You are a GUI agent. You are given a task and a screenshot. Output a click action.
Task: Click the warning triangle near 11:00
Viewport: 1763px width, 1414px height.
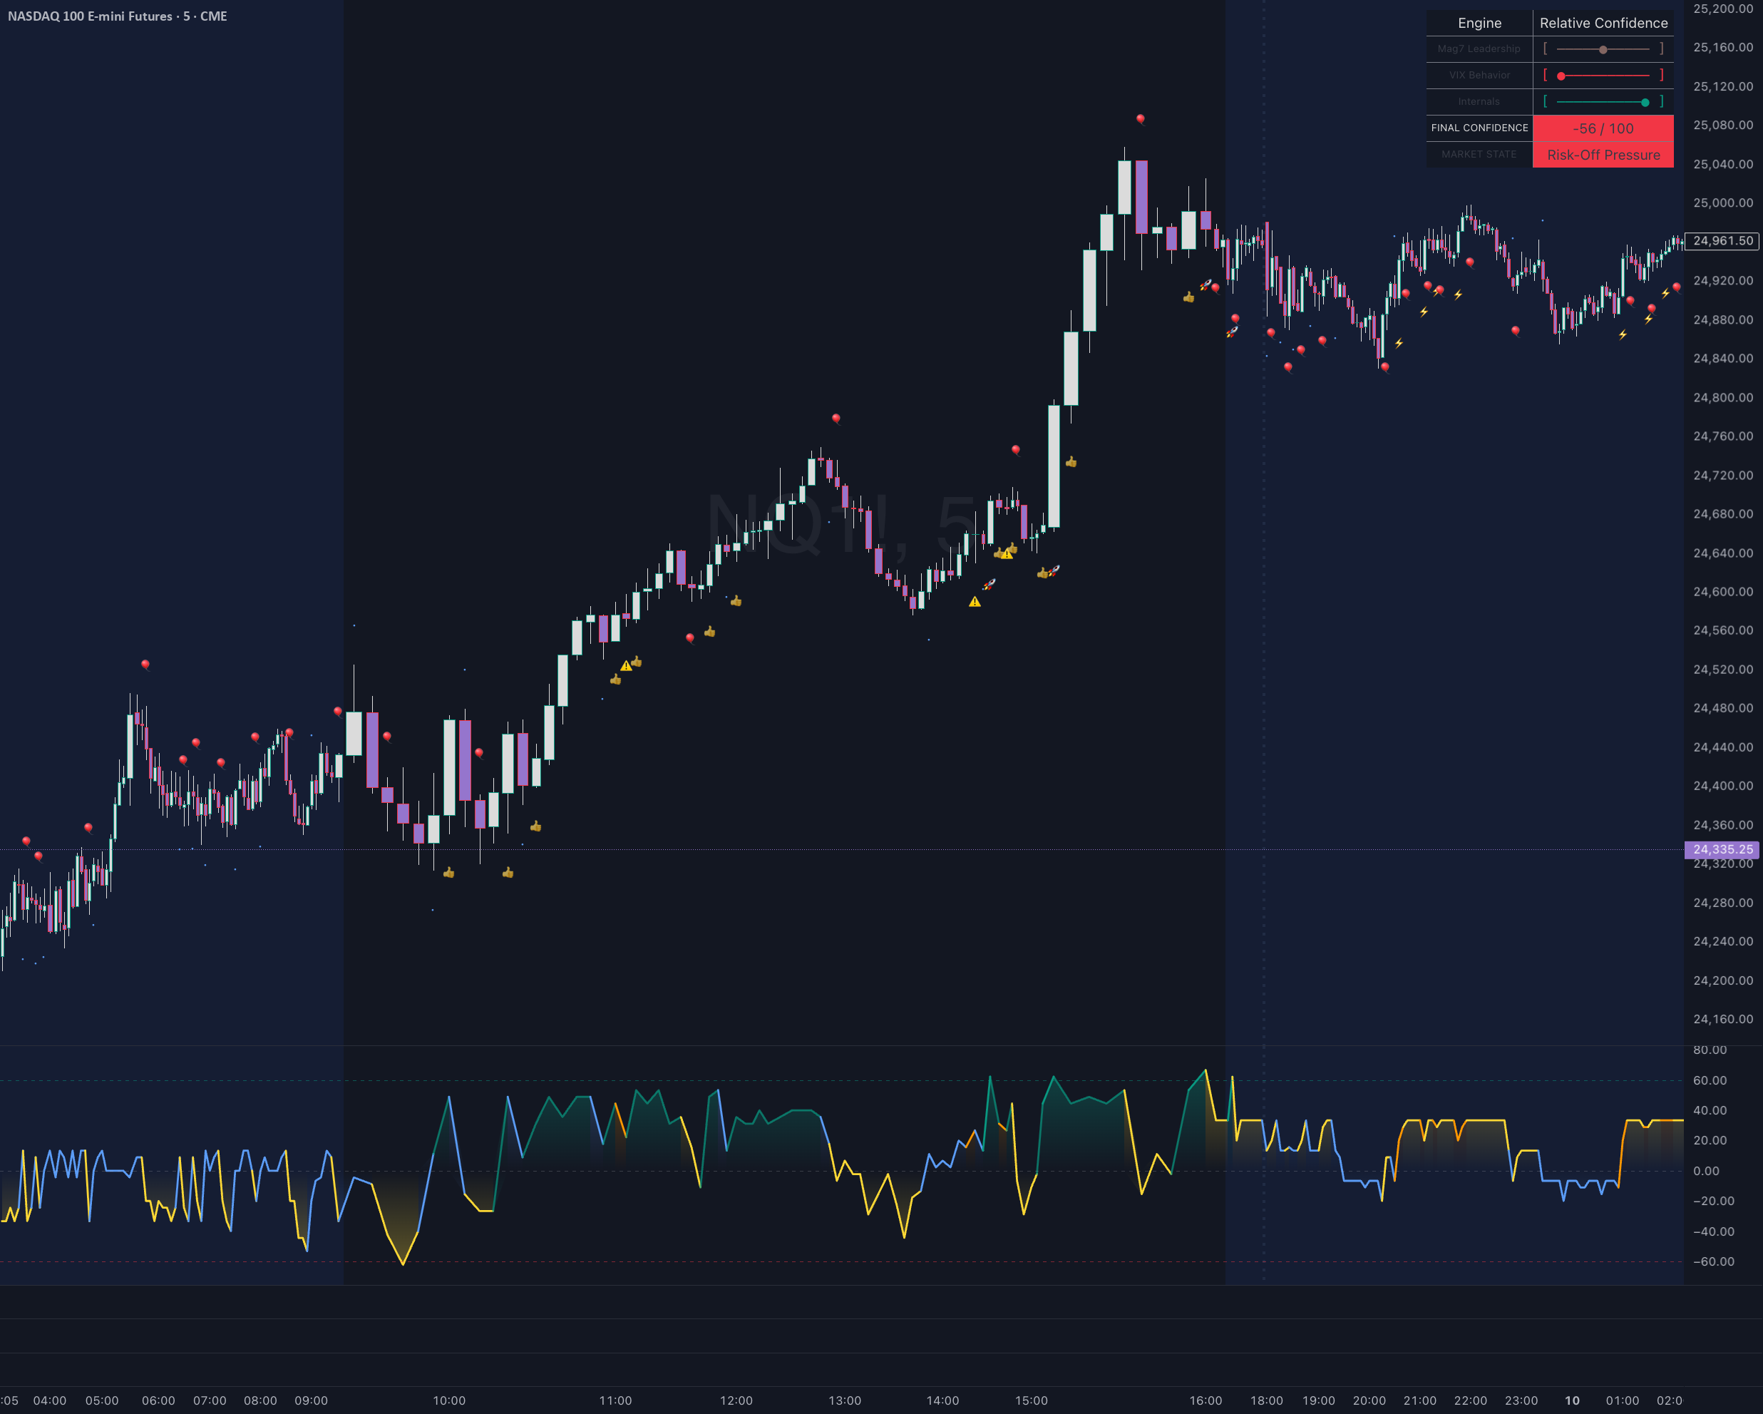click(625, 666)
